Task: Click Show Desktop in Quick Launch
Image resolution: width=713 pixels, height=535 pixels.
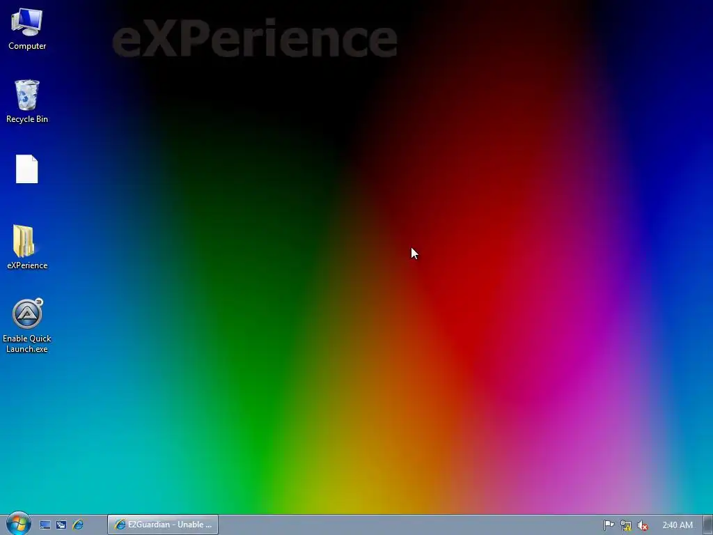Action: coord(45,525)
